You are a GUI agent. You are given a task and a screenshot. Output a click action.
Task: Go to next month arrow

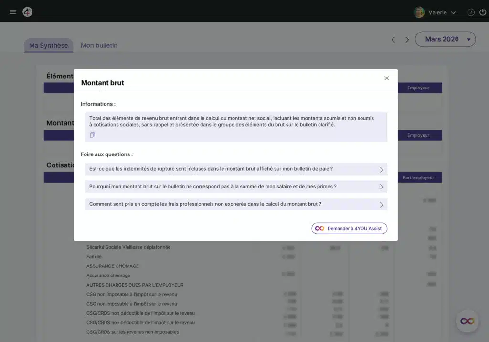407,40
